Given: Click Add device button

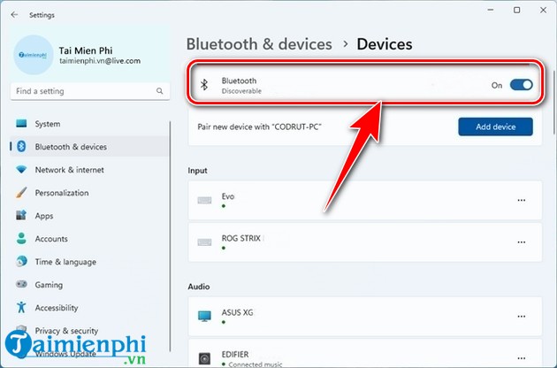Looking at the screenshot, I should [x=495, y=126].
